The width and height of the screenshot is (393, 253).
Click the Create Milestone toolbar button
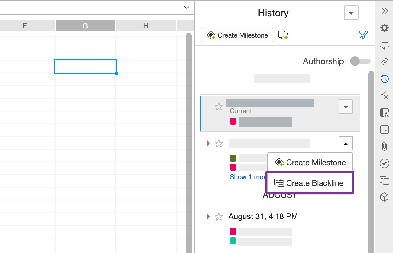click(x=237, y=35)
